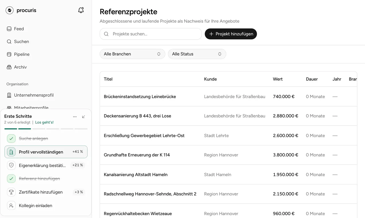Minimize the Erste Schritte panel with arrow icon
365x218 pixels.
84,117
